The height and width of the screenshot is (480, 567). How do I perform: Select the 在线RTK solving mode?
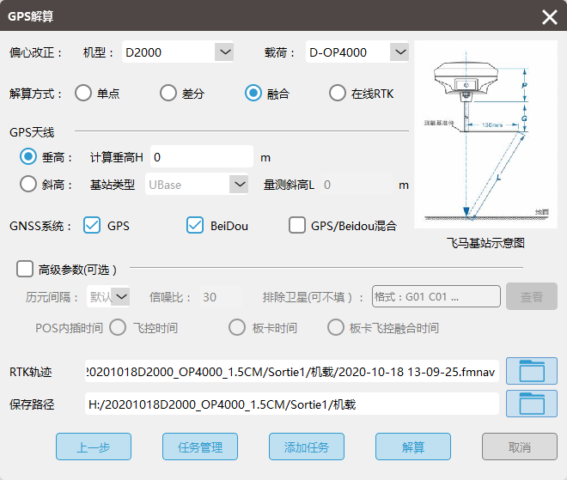(338, 94)
